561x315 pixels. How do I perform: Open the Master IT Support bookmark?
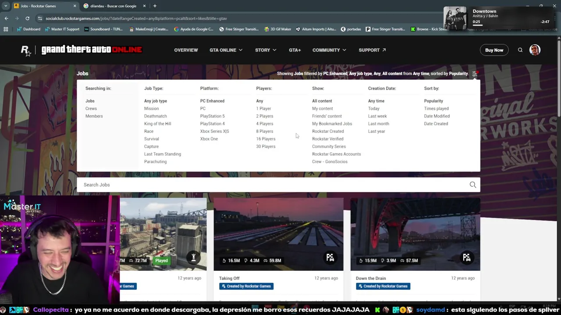[62, 29]
